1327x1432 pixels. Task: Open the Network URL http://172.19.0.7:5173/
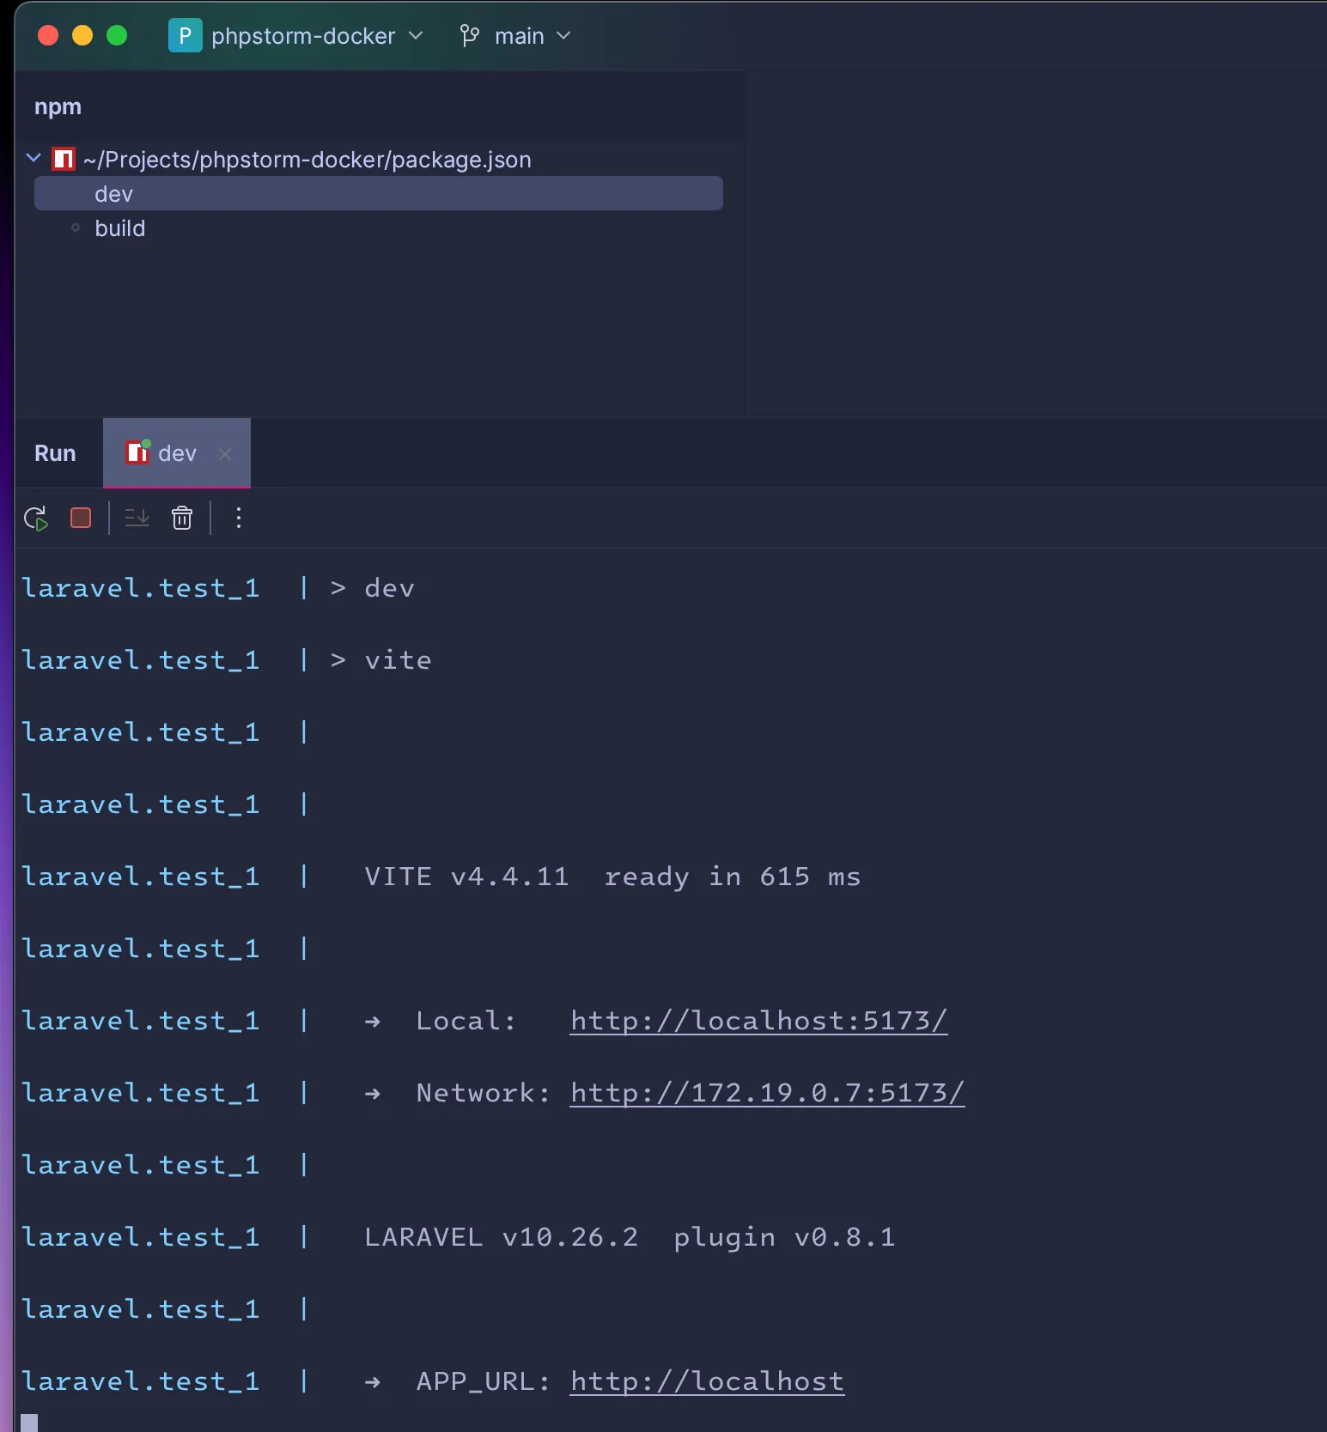(768, 1093)
